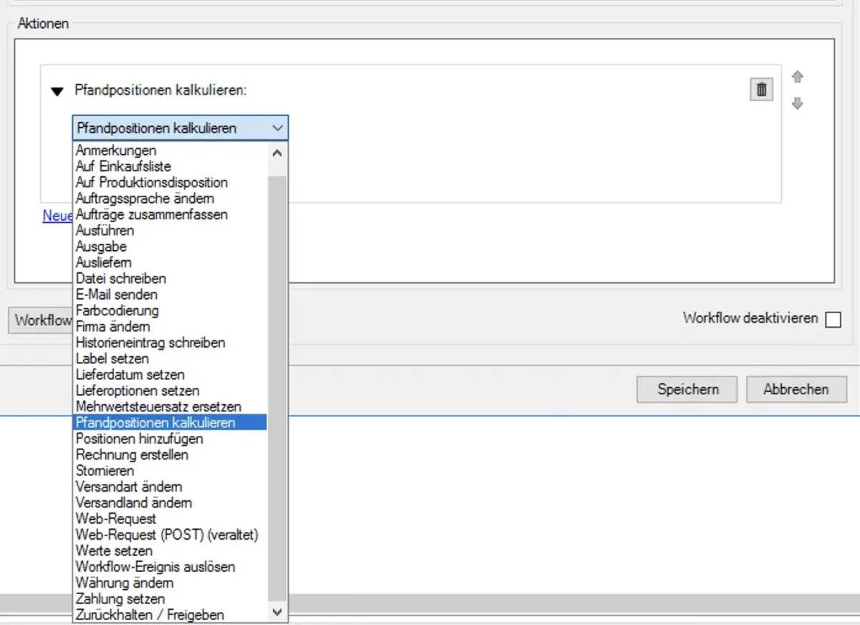This screenshot has height=625, width=860.
Task: Click the partially hidden Workflow button
Action: (x=42, y=320)
